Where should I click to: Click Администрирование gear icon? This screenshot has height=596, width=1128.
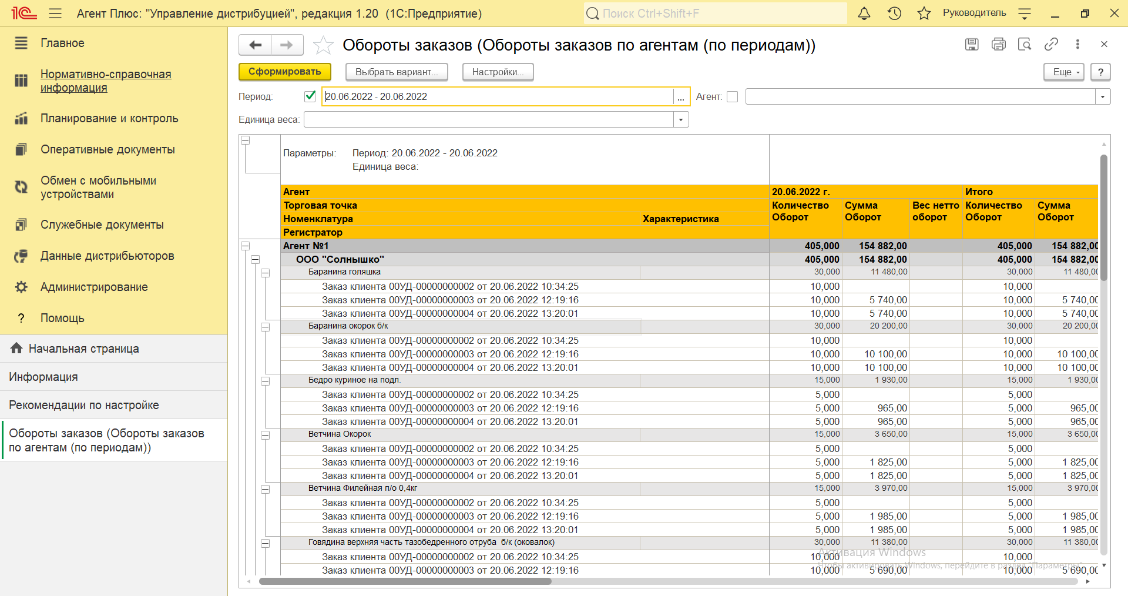pos(21,287)
